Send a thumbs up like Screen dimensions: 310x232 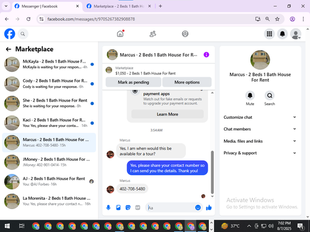pos(209,207)
